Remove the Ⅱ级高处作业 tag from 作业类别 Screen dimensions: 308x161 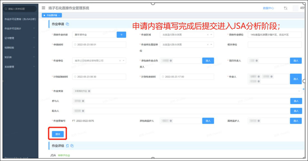[89, 91]
